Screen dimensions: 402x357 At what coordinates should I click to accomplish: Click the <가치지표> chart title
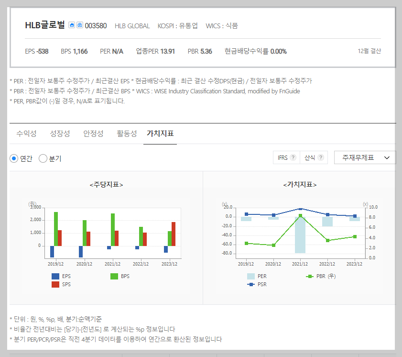pos(300,185)
